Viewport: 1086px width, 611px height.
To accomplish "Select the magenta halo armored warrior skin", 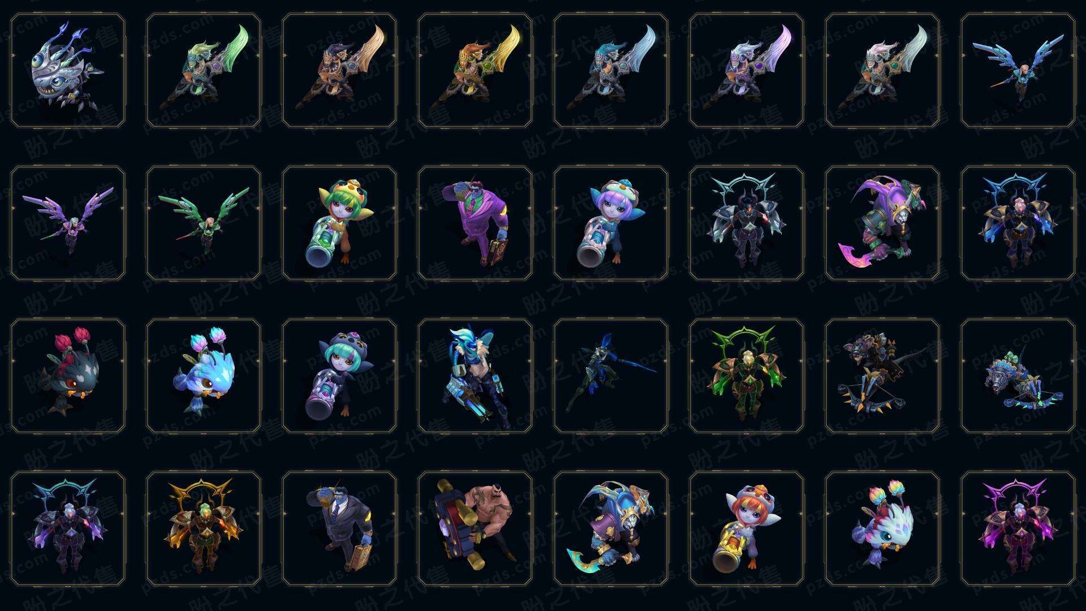I will pos(1018,528).
